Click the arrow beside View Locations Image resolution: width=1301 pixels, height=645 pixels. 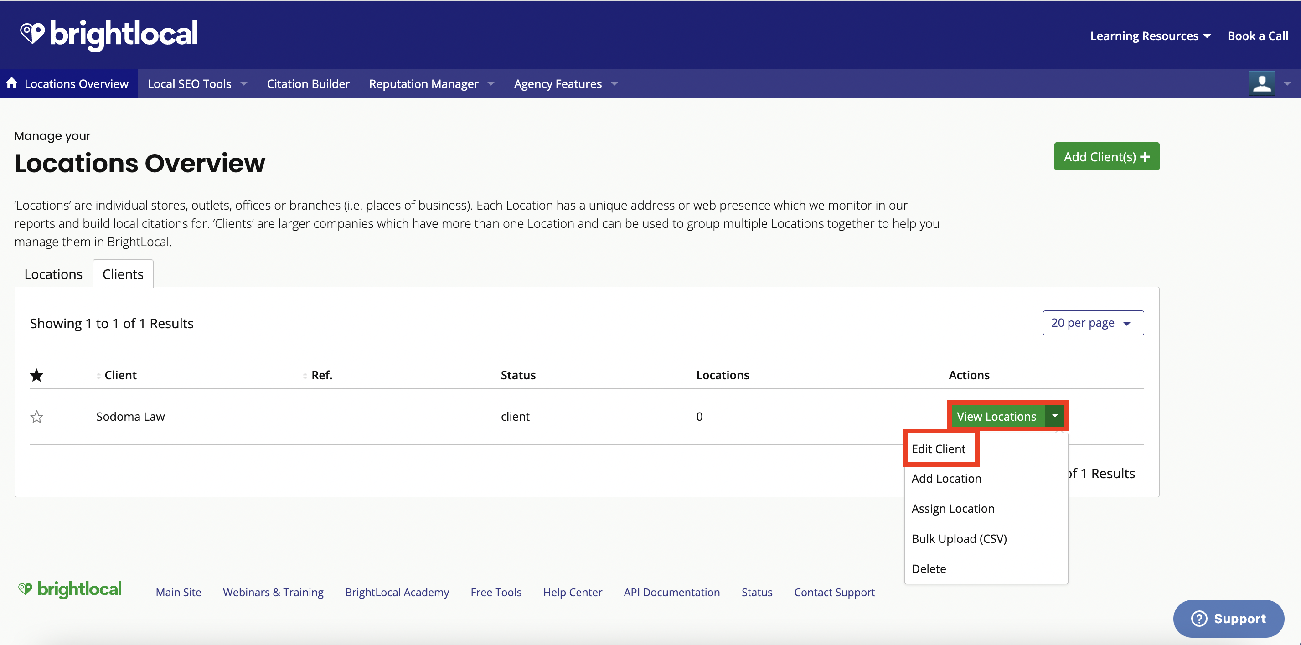click(x=1054, y=416)
